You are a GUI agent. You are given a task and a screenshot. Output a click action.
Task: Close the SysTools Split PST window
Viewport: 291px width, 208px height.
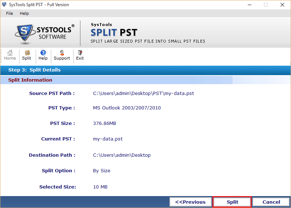(282, 5)
